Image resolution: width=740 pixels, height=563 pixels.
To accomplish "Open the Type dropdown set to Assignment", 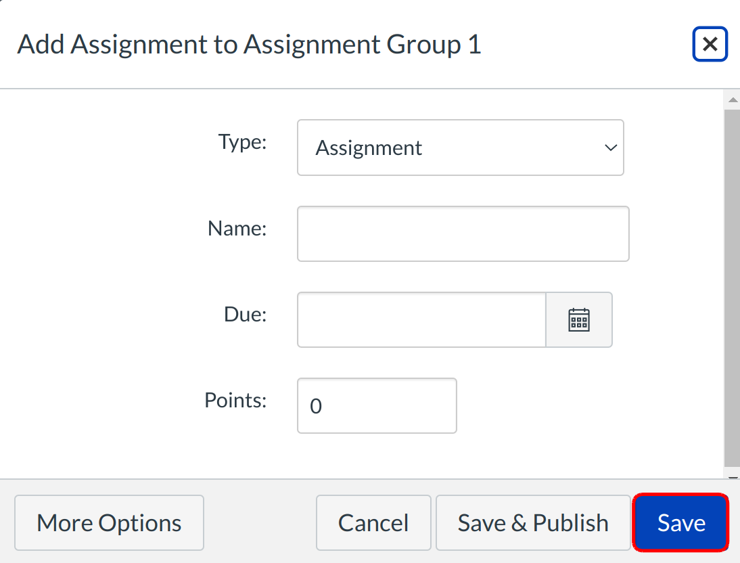I will tap(460, 148).
